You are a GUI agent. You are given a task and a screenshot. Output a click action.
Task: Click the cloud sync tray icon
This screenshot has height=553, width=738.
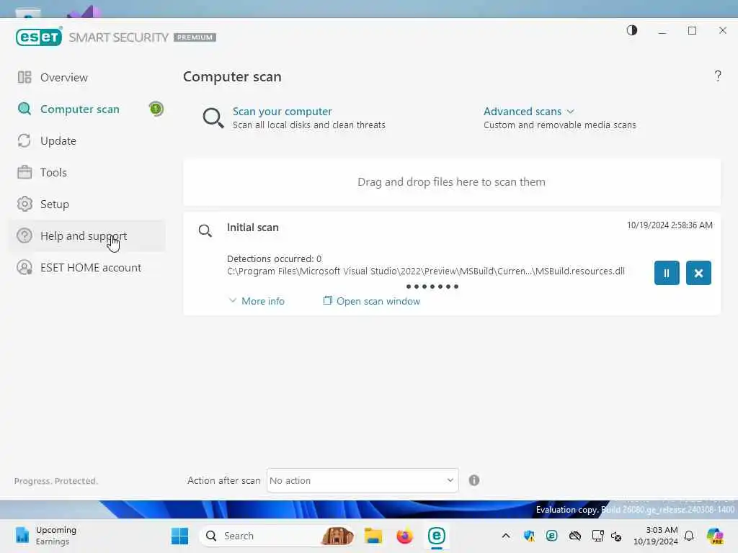tap(574, 536)
